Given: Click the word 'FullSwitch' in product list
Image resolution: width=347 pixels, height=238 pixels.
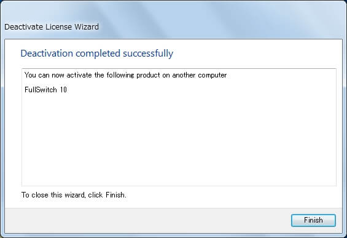Looking at the screenshot, I should pos(41,90).
